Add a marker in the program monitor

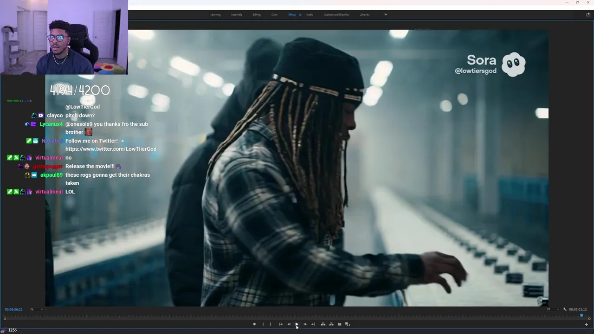click(254, 324)
